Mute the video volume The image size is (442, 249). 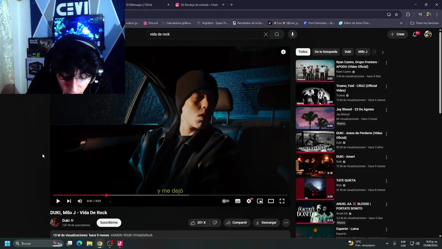point(80,201)
